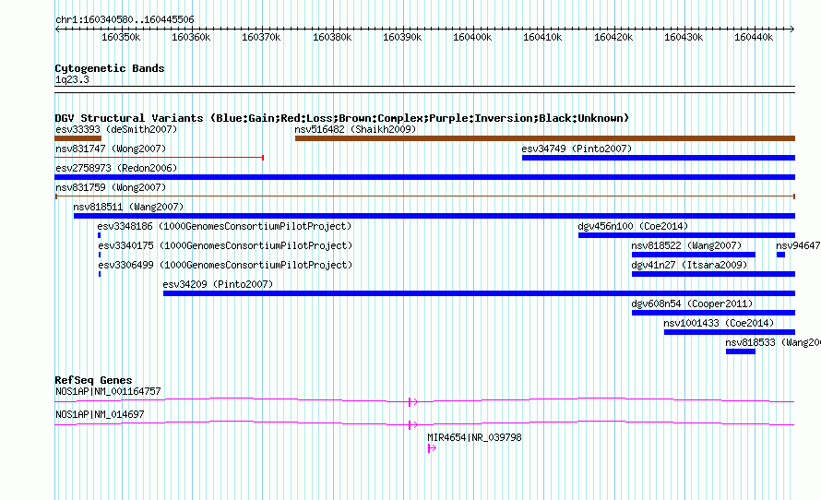Screen dimensions: 821x500
Task: Click the 160360k ruler tick label
Action: click(x=191, y=38)
